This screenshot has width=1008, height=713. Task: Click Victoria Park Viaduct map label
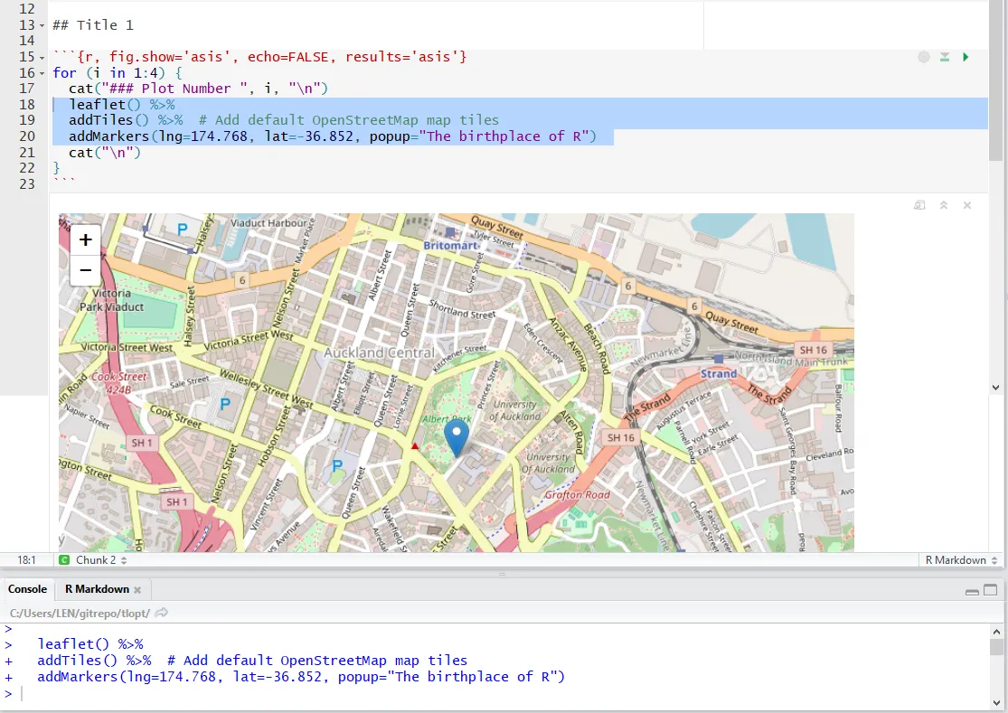pyautogui.click(x=111, y=300)
